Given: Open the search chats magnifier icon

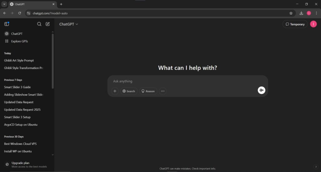Looking at the screenshot, I should (39, 24).
